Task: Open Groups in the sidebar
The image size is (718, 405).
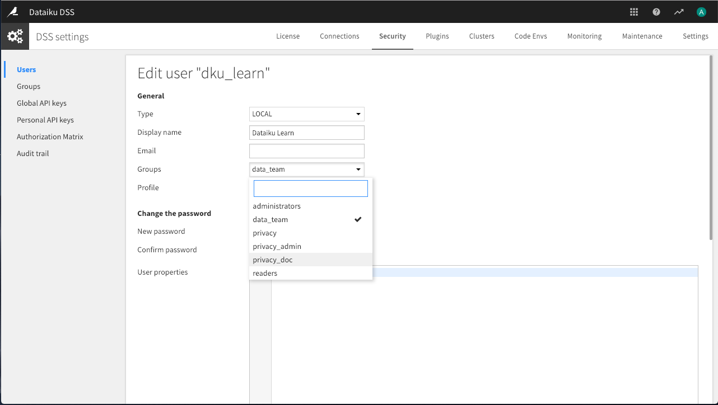Action: click(29, 87)
